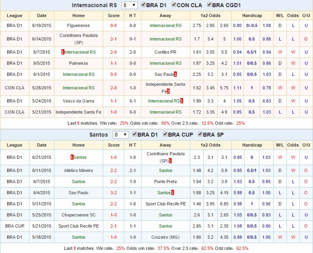Screen dimensions: 313x253
Task: Select Vasco da Gama home team cell
Action: [79, 101]
